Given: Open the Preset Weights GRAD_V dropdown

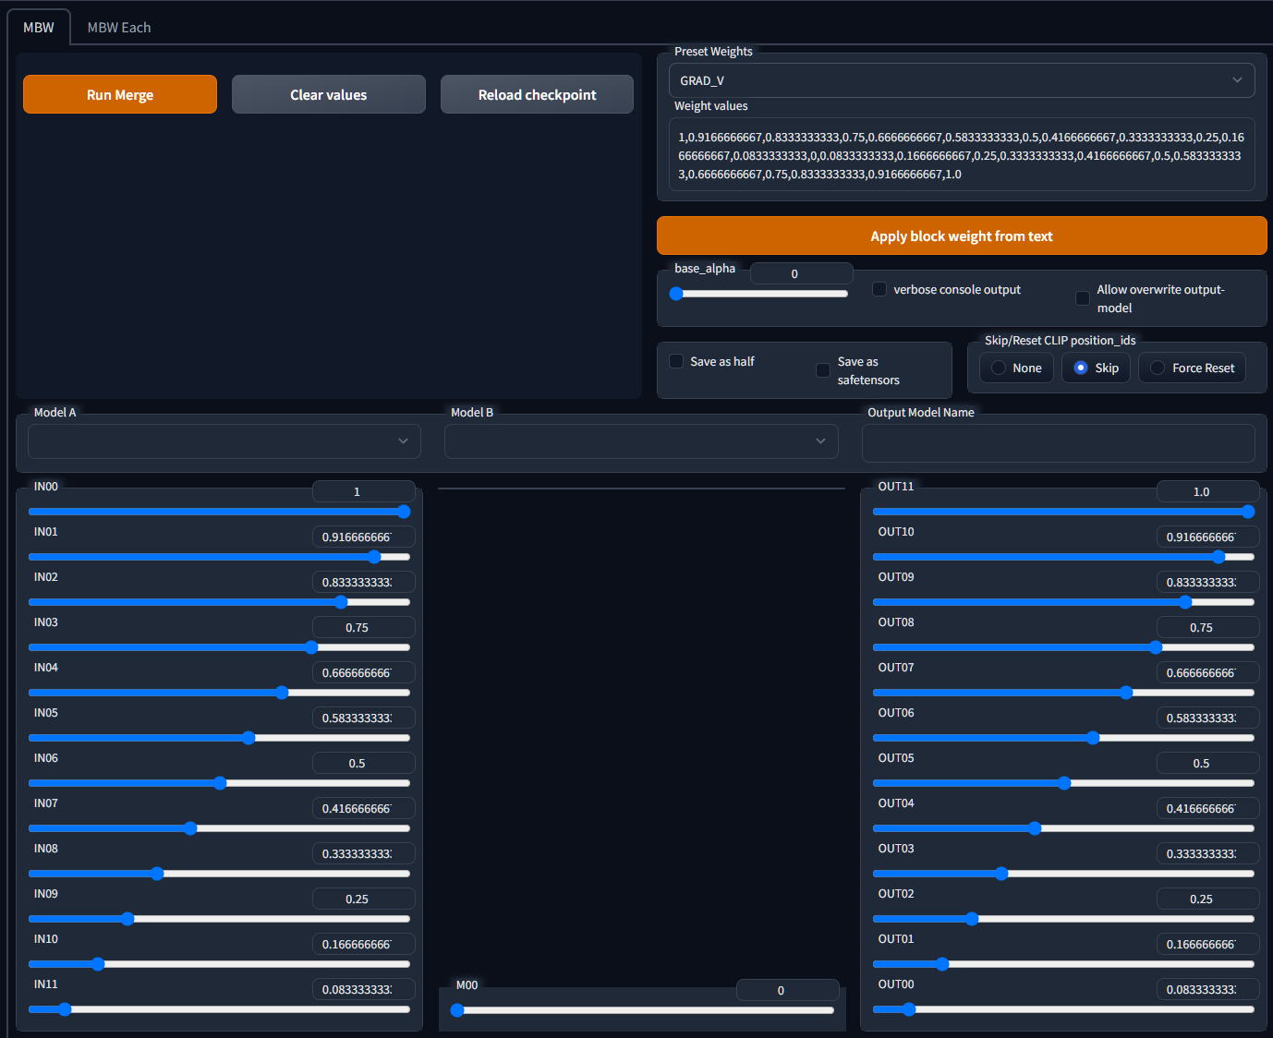Looking at the screenshot, I should [x=962, y=80].
